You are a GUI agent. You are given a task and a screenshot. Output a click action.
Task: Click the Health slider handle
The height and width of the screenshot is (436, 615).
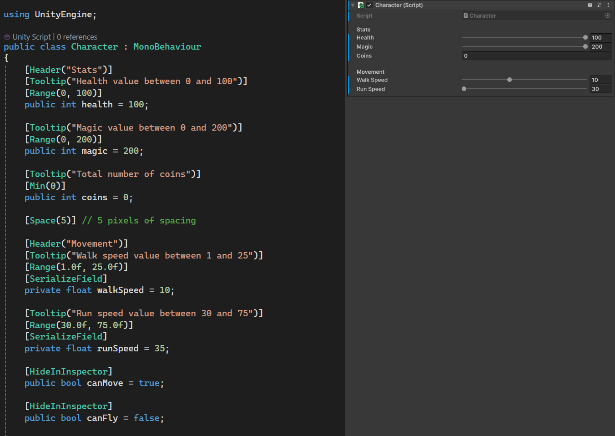[x=585, y=37]
